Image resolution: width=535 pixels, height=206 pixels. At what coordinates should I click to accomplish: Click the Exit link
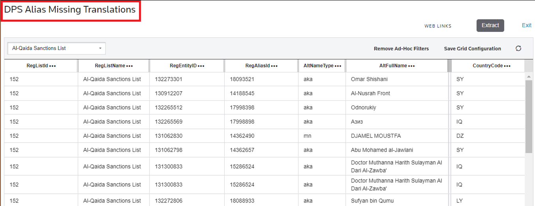(x=526, y=25)
